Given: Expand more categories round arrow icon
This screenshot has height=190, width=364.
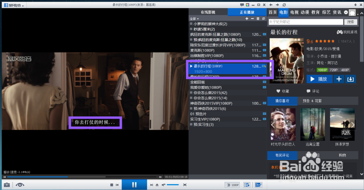Looking at the screenshot, I should [x=346, y=12].
